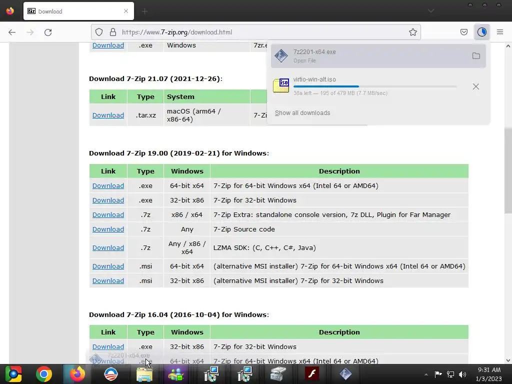Download 7-Zip 19.00 32-bit x86 exe

click(108, 200)
